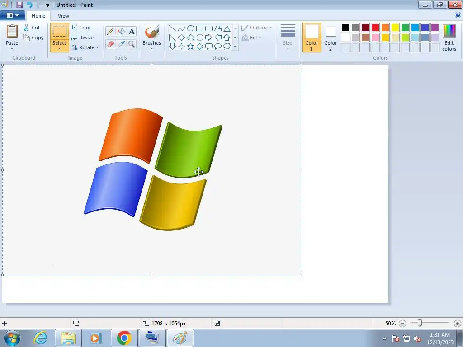The width and height of the screenshot is (463, 347).
Task: Choose the Up arrow shape
Action: (x=227, y=38)
